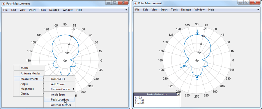Click 135 angle label in left plot
The image size is (262, 109).
(x=39, y=35)
